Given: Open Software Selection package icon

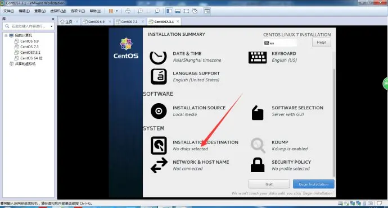Looking at the screenshot, I should [x=258, y=113].
